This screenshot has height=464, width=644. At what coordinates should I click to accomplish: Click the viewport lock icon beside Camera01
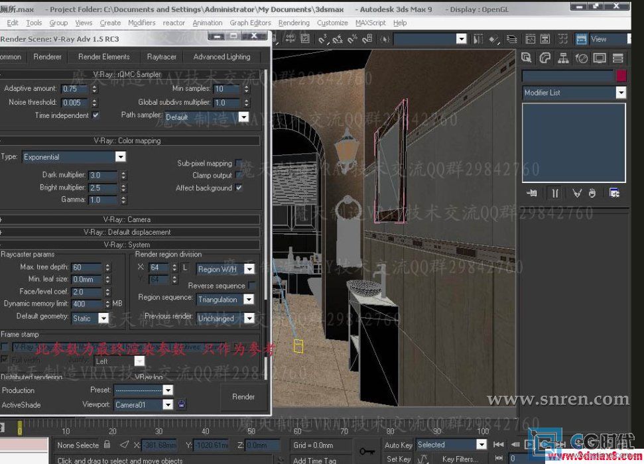click(181, 404)
